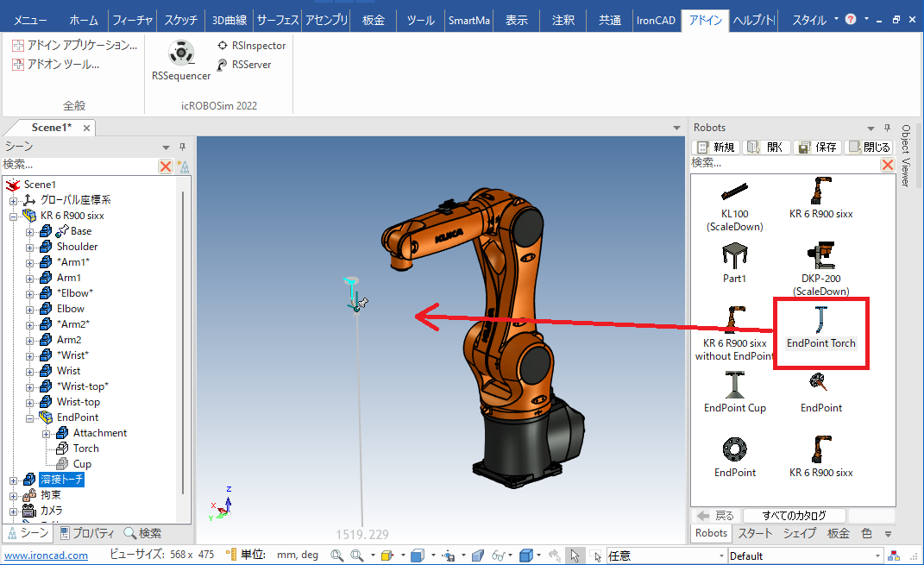924x565 pixels.
Task: Launch the RSSequencer add-in
Action: point(180,60)
